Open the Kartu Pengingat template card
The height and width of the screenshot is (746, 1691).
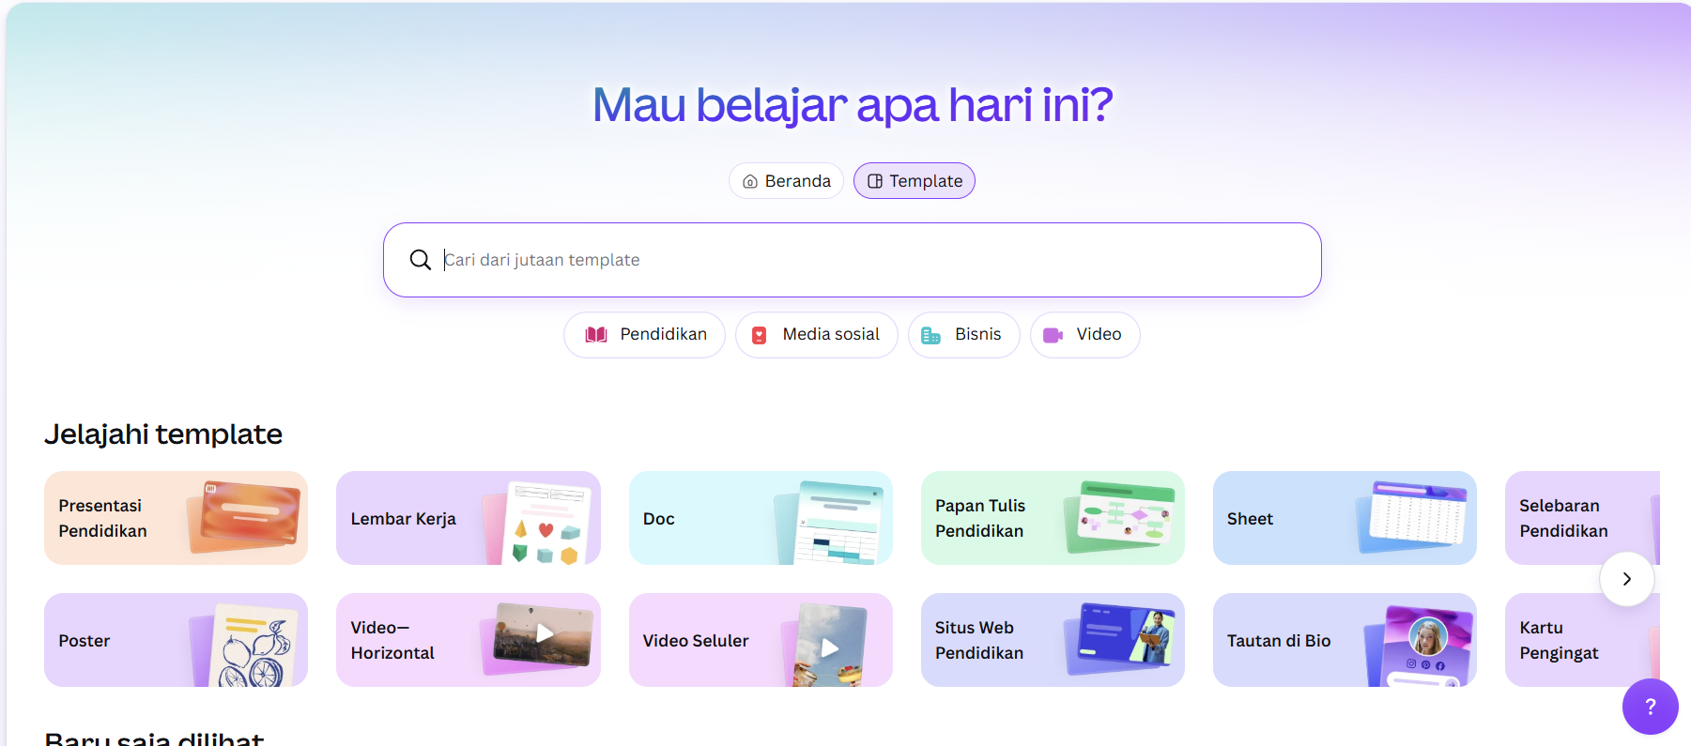point(1582,640)
